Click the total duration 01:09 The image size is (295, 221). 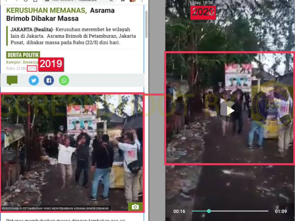[x=281, y=211]
